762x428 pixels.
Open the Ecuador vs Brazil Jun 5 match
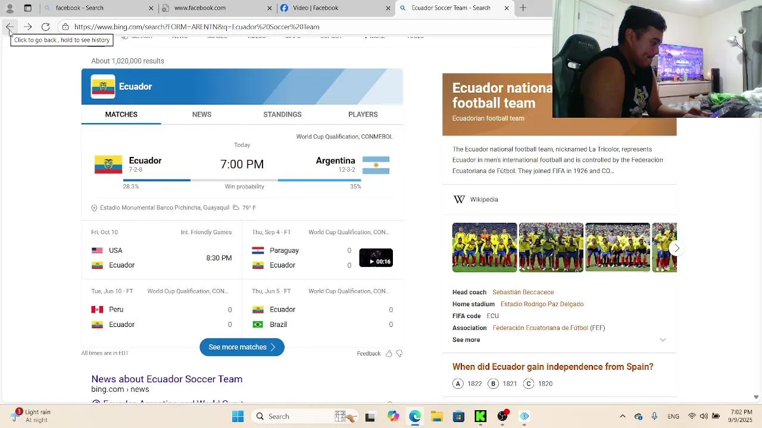tap(322, 310)
